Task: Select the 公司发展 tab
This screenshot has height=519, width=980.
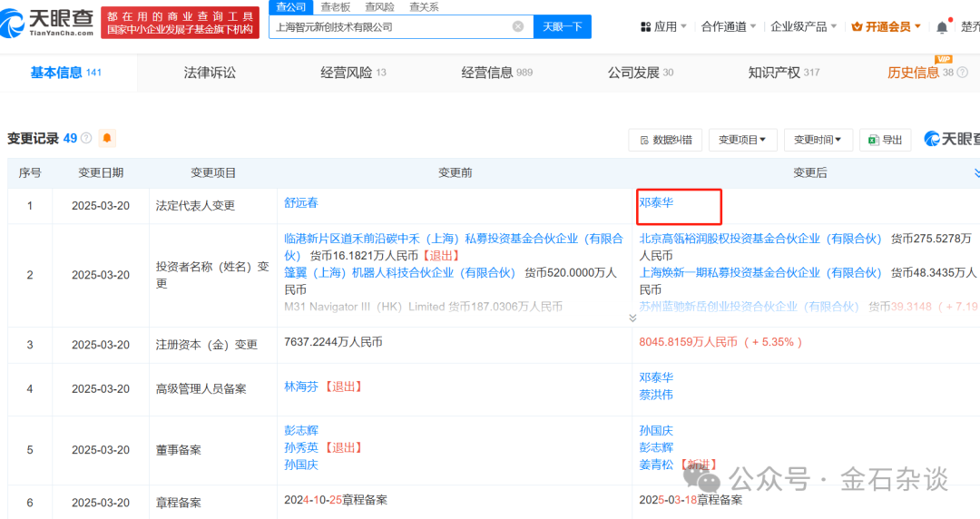Action: click(x=641, y=73)
